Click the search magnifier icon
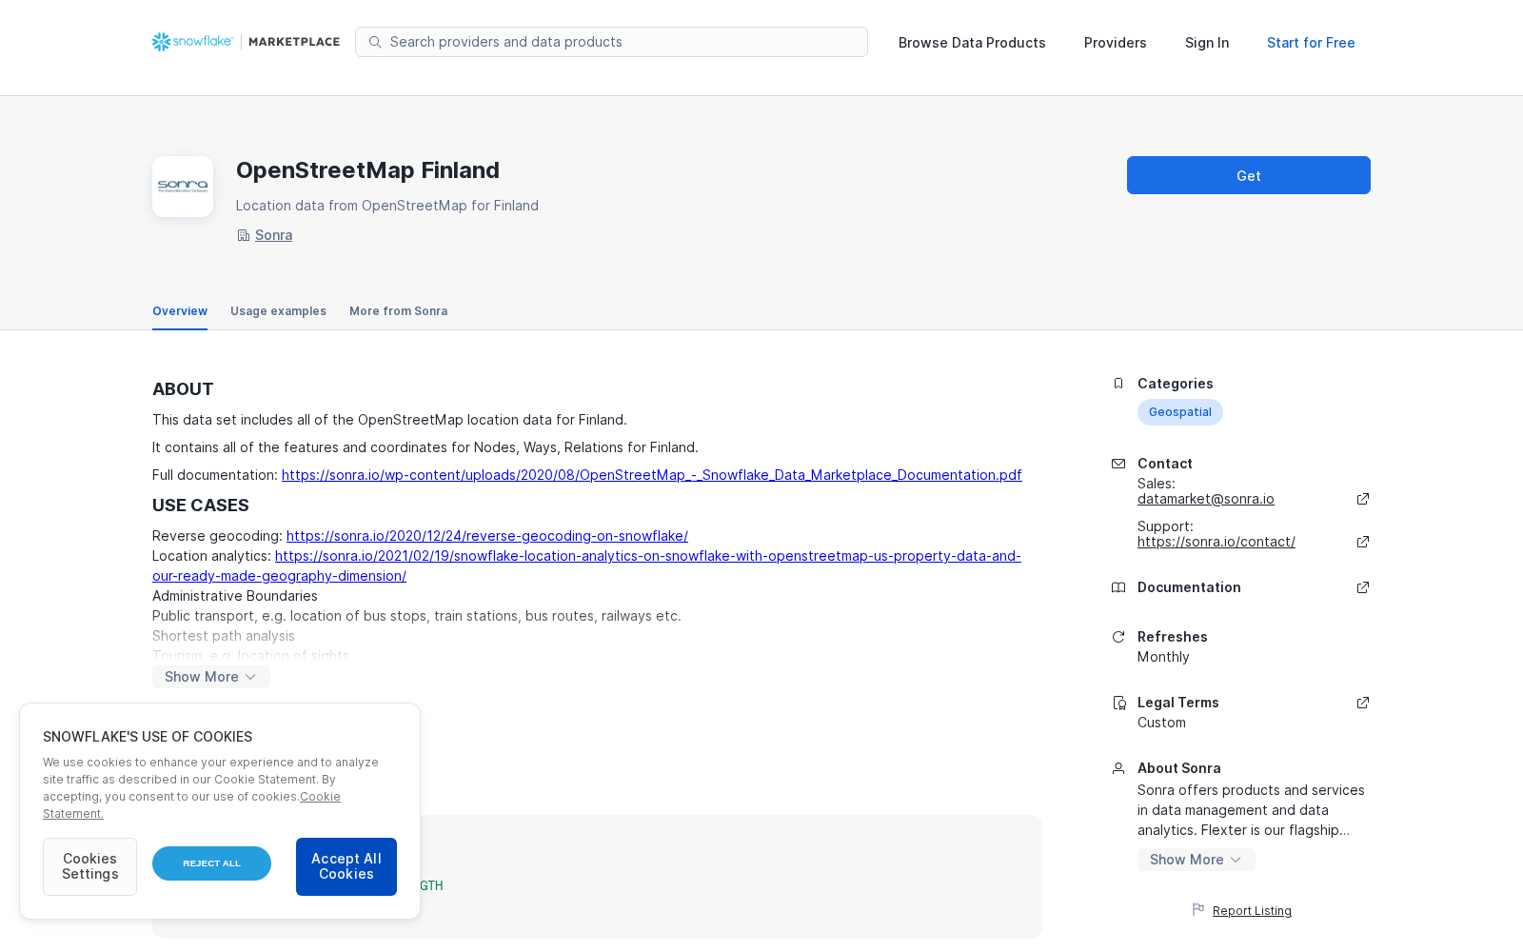This screenshot has height=952, width=1523. pos(375,42)
